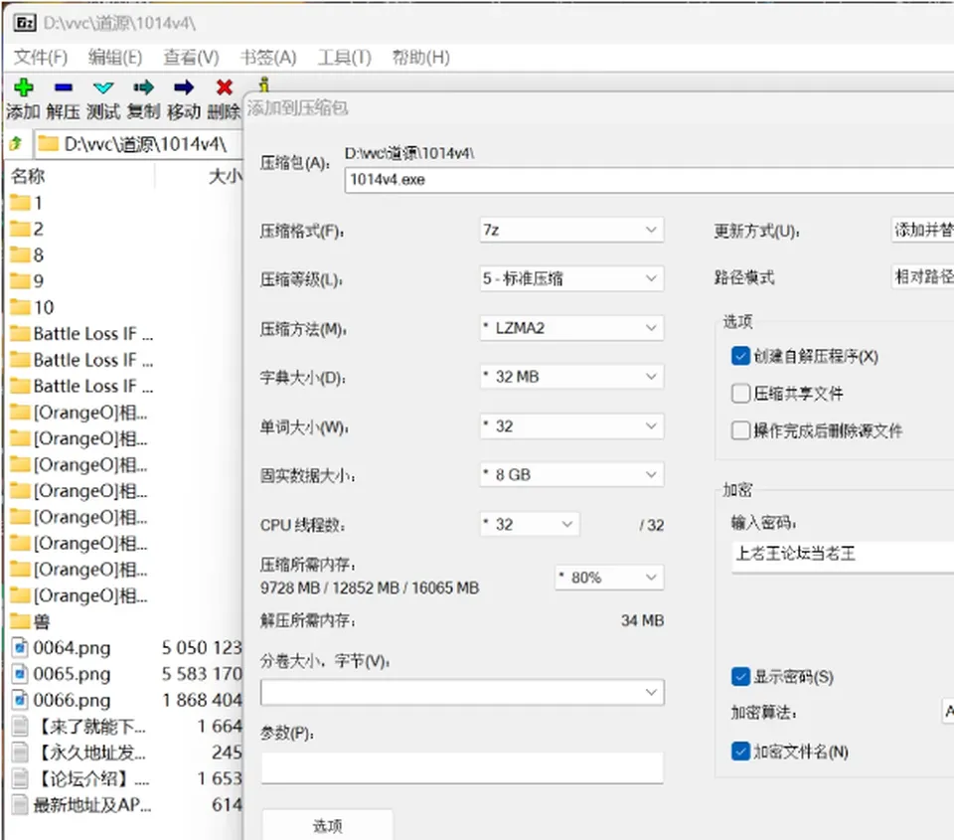Open the 帮助(H) menu

click(x=421, y=58)
